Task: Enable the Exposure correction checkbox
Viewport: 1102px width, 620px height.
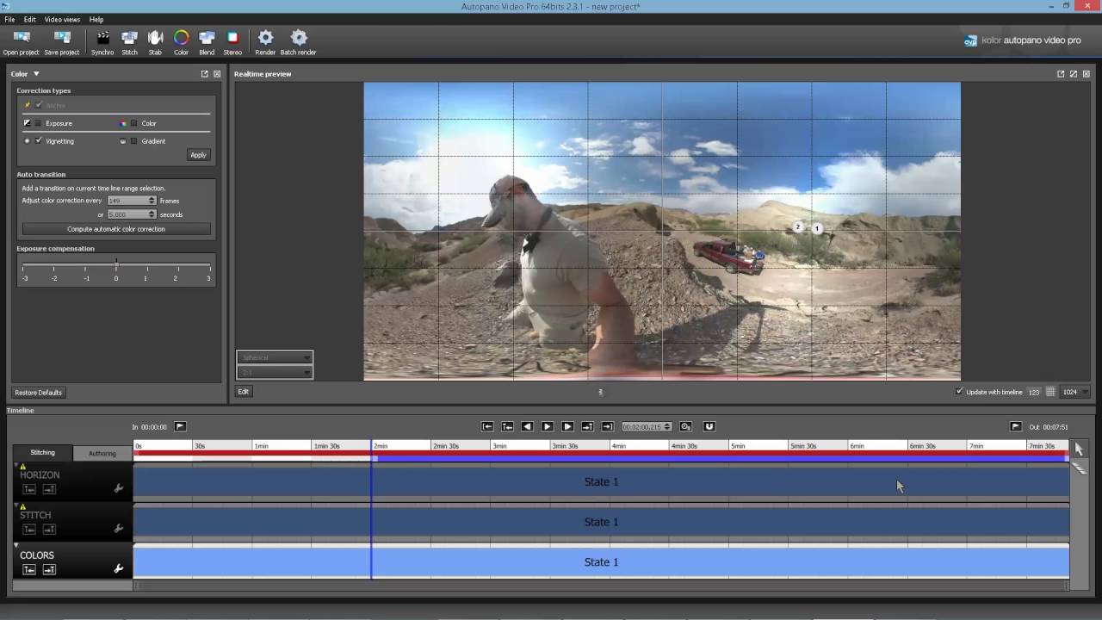Action: point(38,123)
